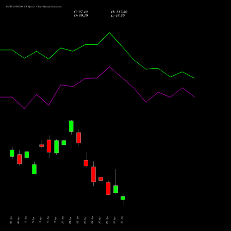Select the 17 Apr date label
The height and width of the screenshot is (231, 231).
click(55, 220)
